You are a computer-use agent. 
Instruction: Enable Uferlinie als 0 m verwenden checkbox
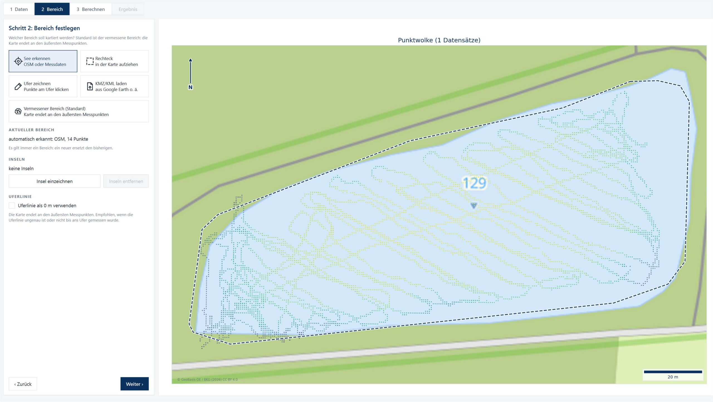[x=12, y=205]
